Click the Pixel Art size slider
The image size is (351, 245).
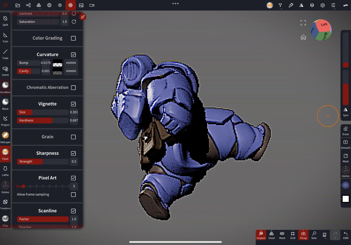tap(43, 186)
